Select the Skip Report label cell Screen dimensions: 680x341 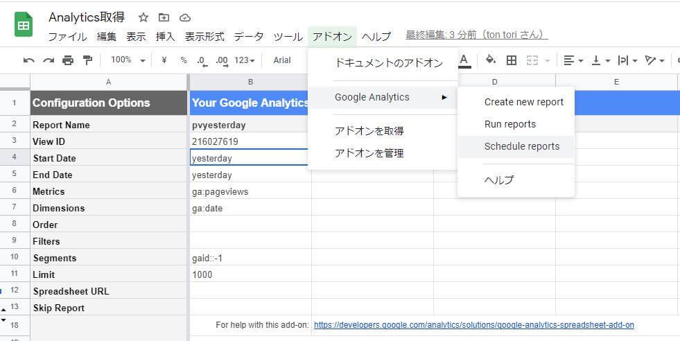108,308
